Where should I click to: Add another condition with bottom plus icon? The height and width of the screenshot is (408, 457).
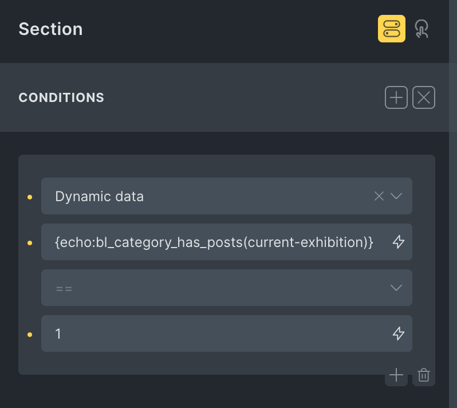tap(396, 375)
